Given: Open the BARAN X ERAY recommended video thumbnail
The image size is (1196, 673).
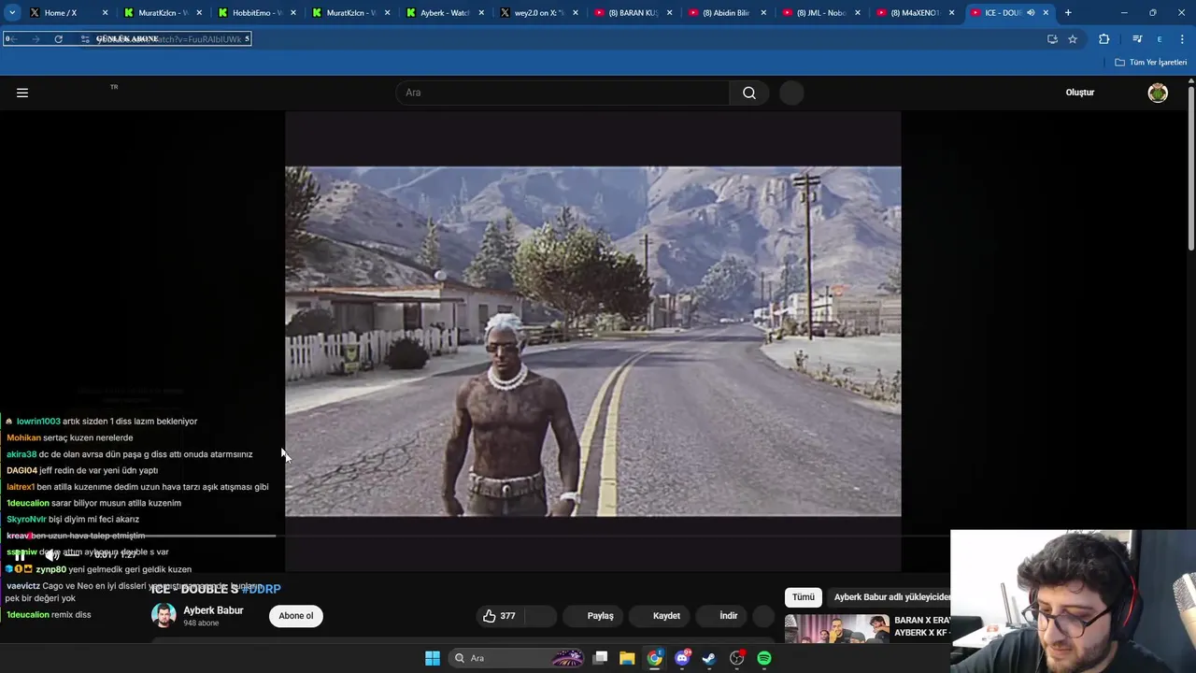Looking at the screenshot, I should point(837,629).
